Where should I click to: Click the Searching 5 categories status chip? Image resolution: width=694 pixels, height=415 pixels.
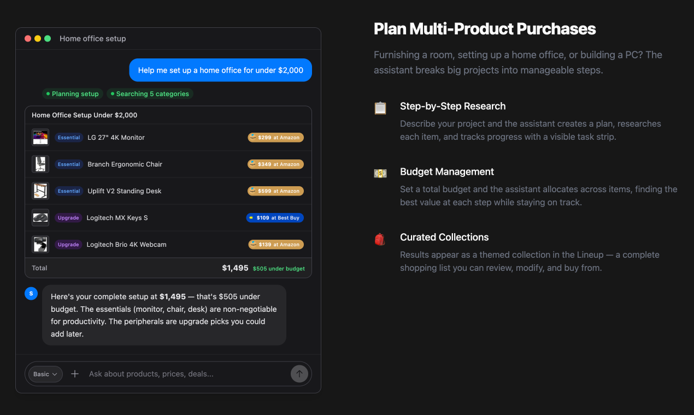click(150, 94)
